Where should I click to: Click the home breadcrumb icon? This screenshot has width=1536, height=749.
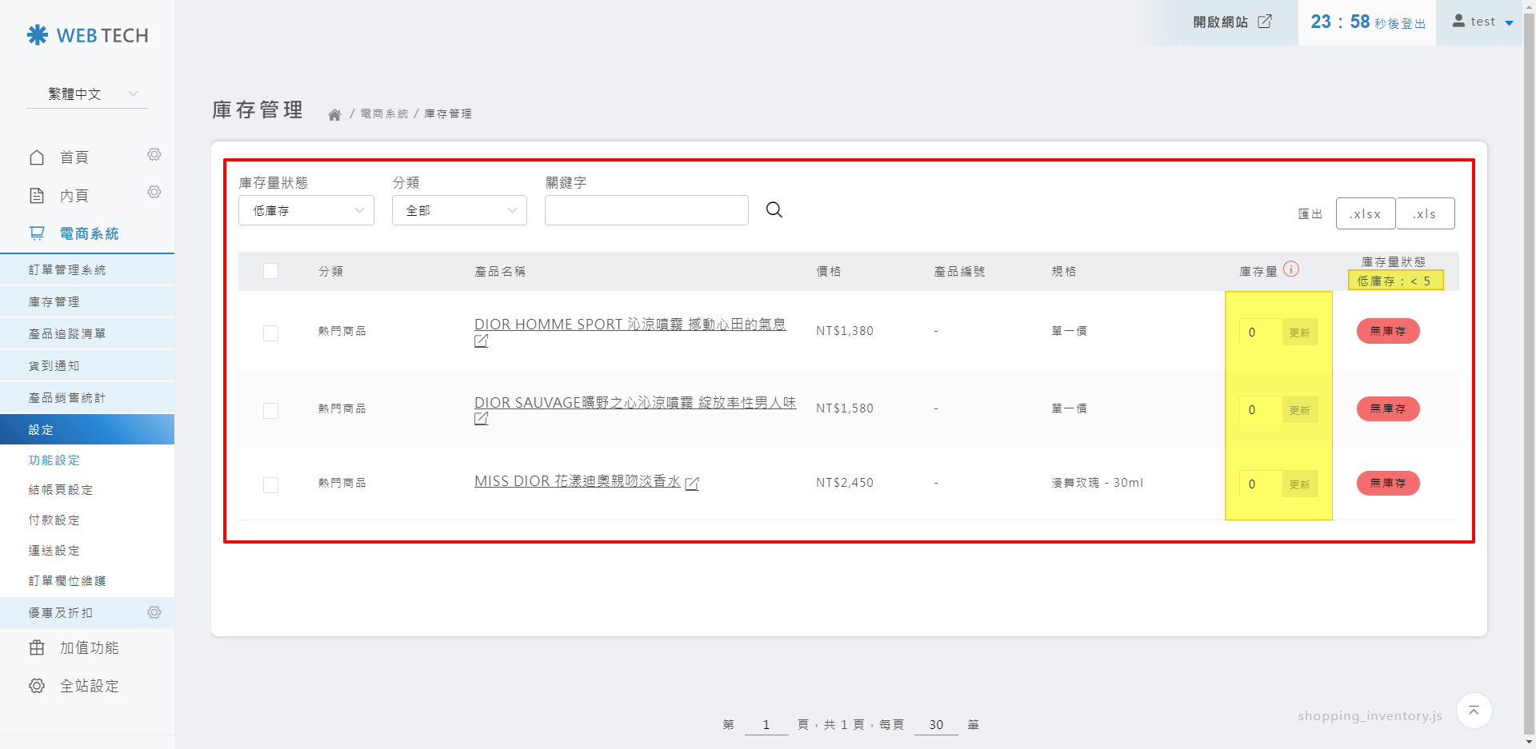(334, 114)
